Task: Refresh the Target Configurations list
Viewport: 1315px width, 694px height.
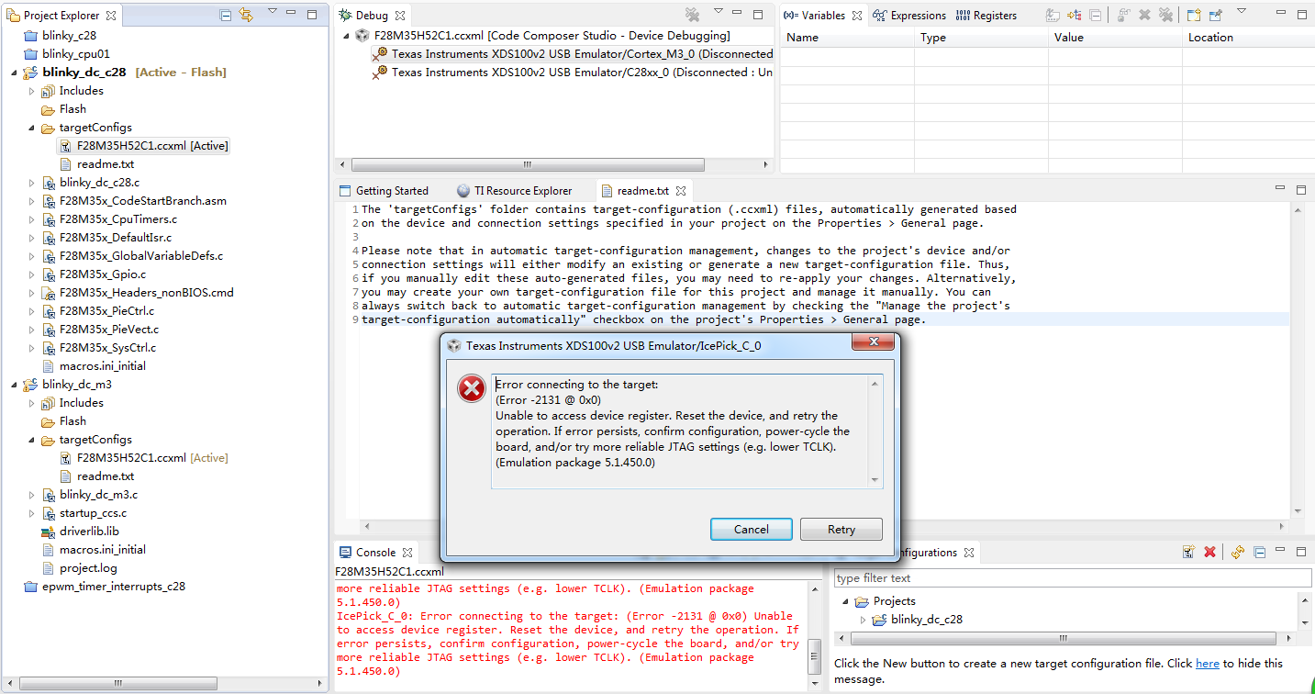Action: 1238,552
